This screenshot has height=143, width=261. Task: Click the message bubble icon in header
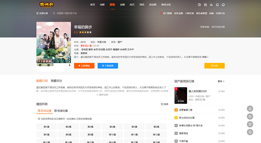pos(205,5)
